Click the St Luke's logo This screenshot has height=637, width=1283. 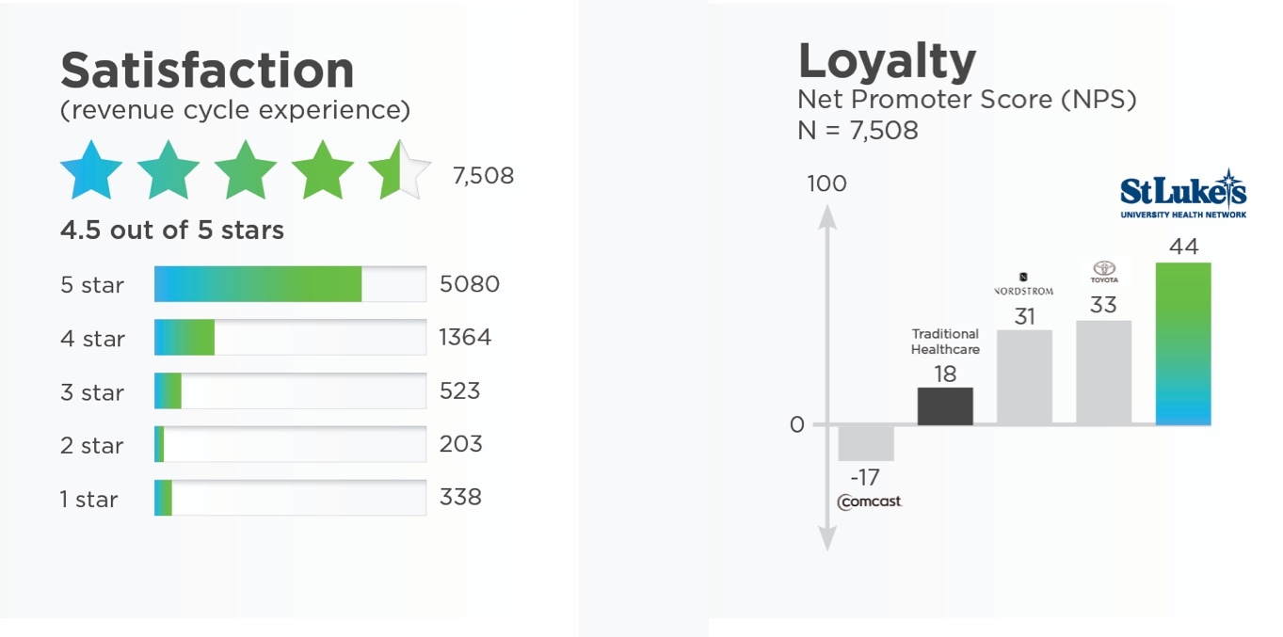[1183, 195]
